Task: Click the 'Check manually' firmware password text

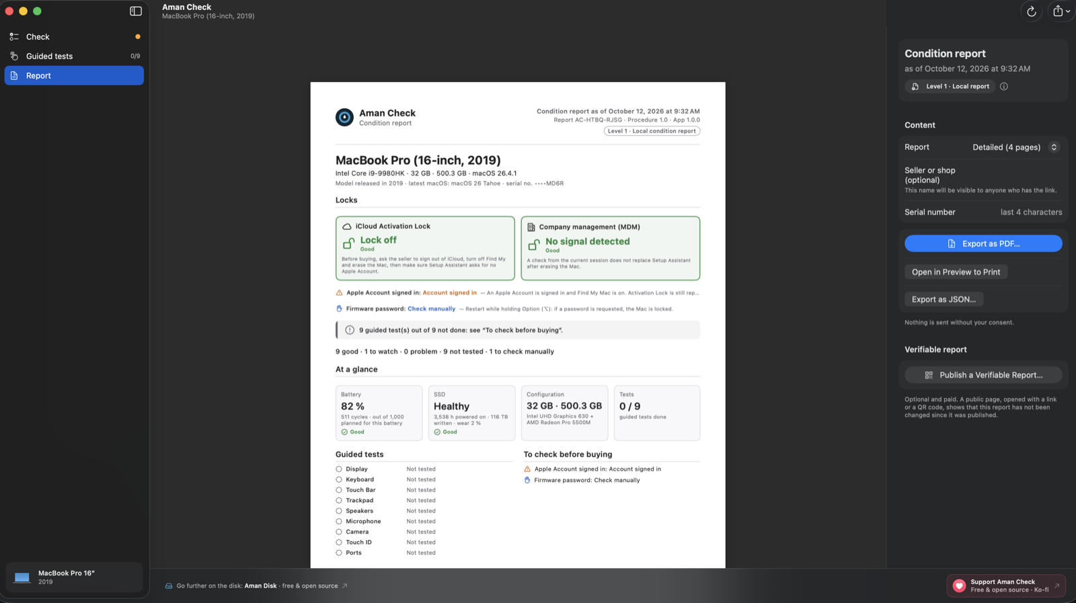Action: pos(431,309)
